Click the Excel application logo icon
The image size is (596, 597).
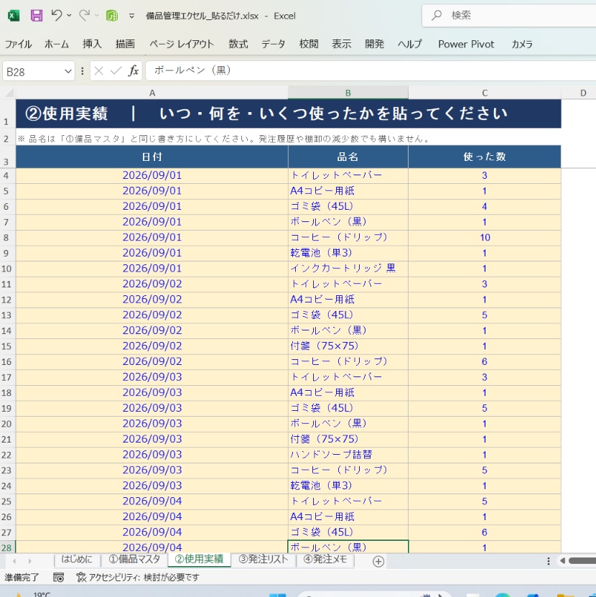[14, 16]
